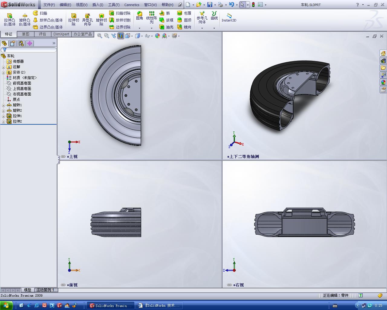387x310 pixels.
Task: Open the 异型孔向导 hole wizard
Action: [87, 19]
